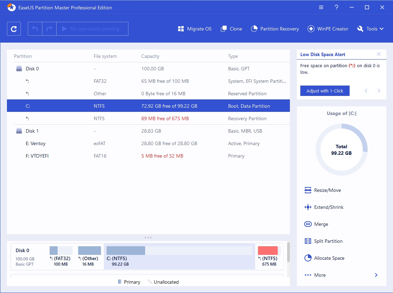Click the red 675 MB NTFS usage bar
Viewport: 393px width, 293px height.
pyautogui.click(x=269, y=250)
